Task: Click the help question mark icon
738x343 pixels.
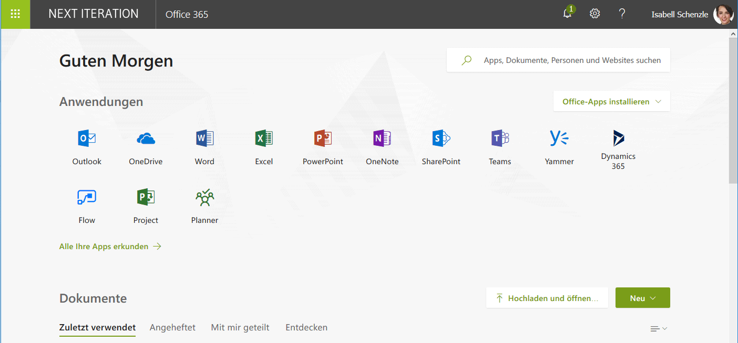Action: pyautogui.click(x=622, y=14)
